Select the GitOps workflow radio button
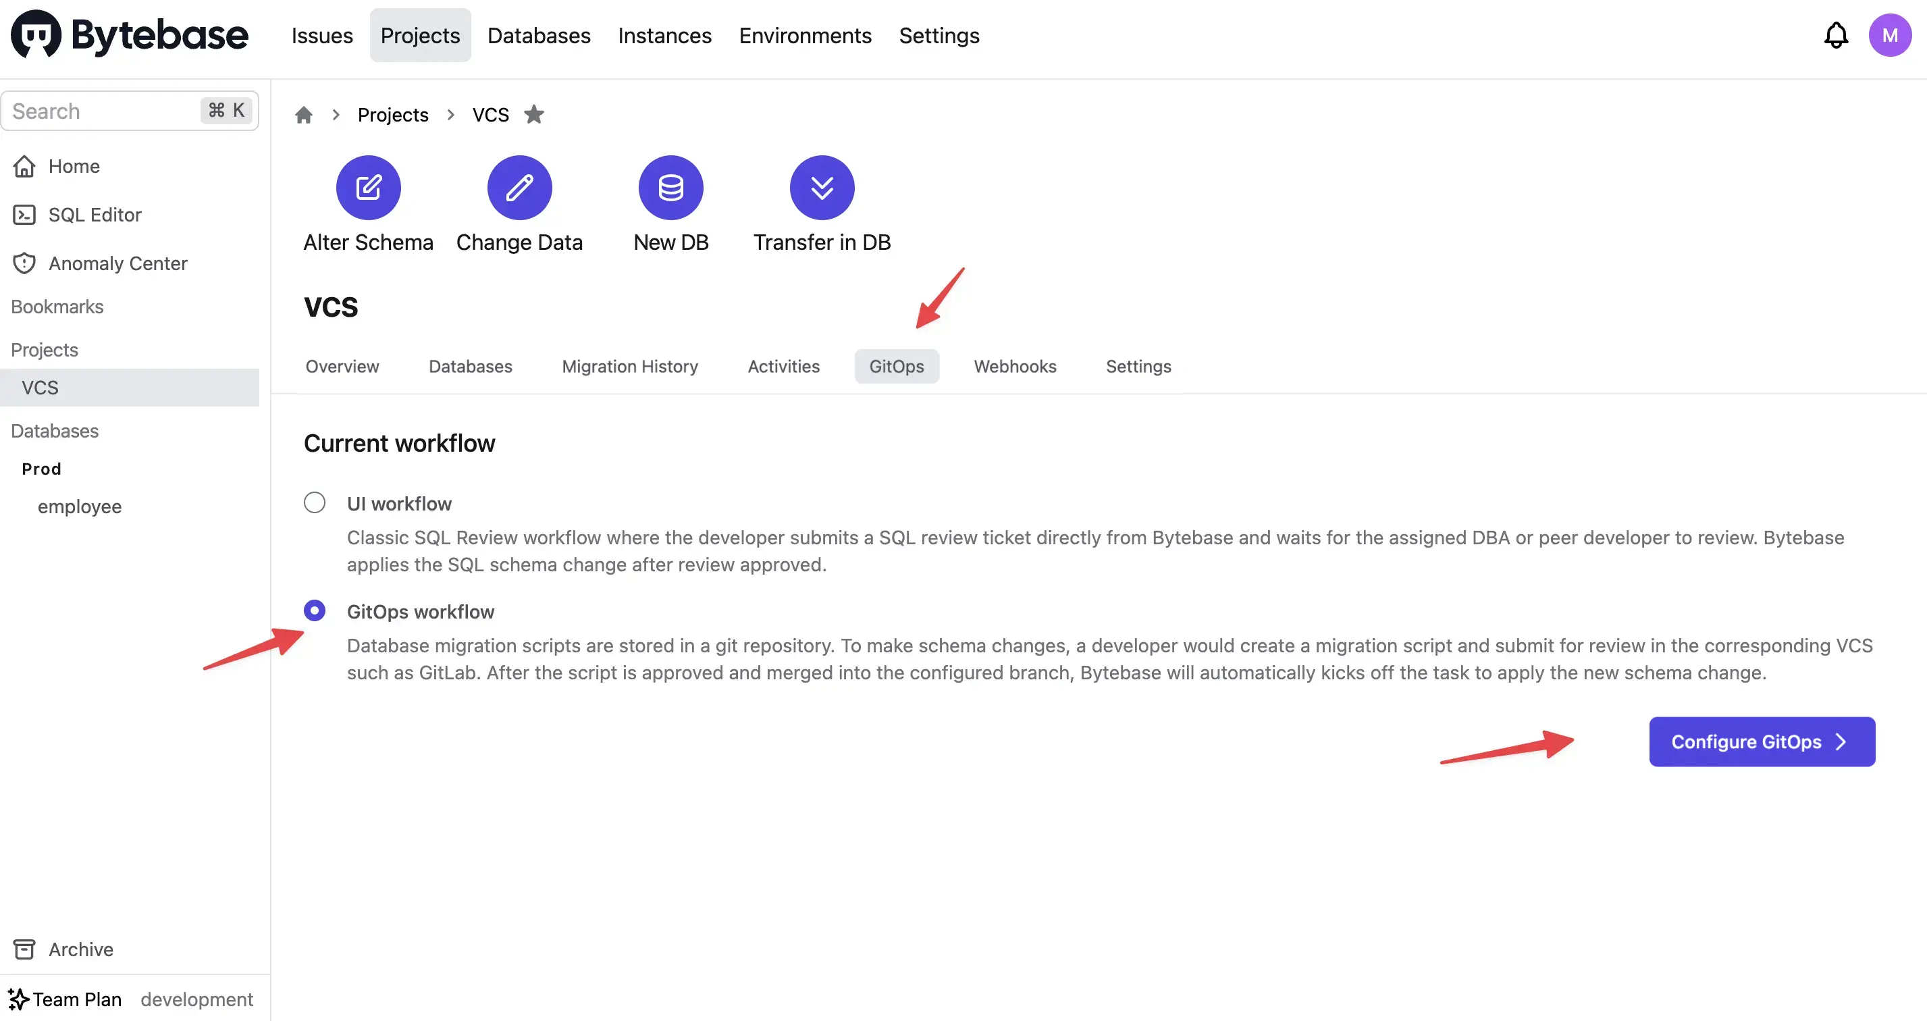The image size is (1927, 1021). click(314, 610)
